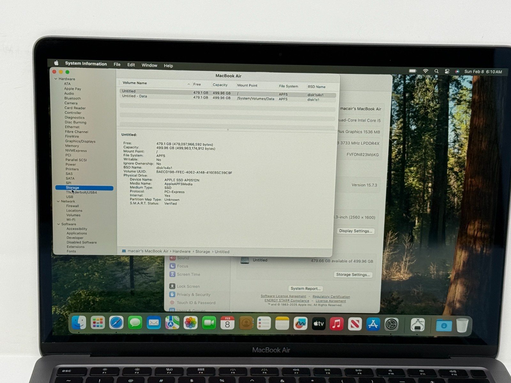The height and width of the screenshot is (383, 511).
Task: Click Display Settings… button in background window
Action: click(355, 231)
